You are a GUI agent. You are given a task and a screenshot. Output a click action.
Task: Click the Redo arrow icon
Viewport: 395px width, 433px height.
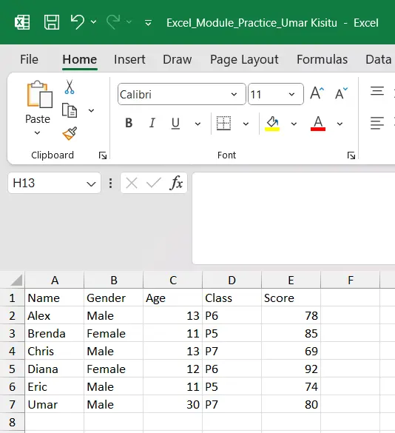point(113,22)
